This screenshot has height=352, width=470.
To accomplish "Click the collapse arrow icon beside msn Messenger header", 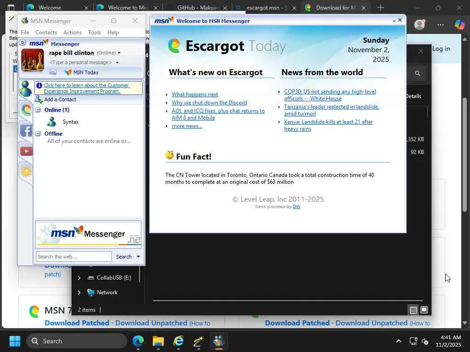I will [x=23, y=43].
